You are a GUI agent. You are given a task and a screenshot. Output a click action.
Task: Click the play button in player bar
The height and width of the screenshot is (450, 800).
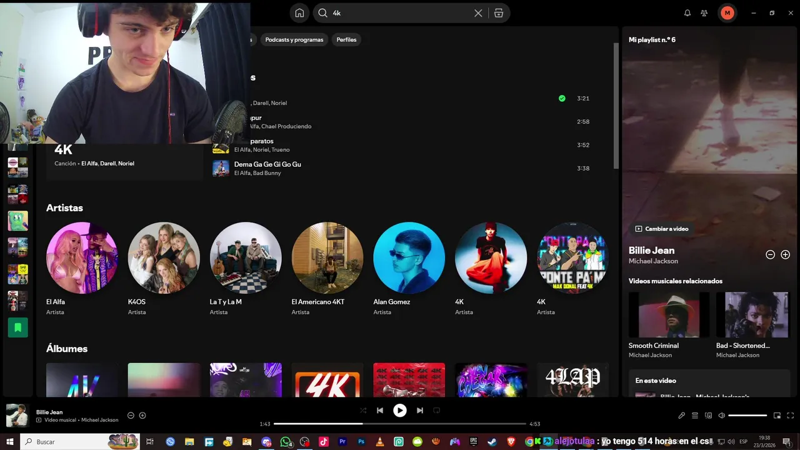click(400, 411)
